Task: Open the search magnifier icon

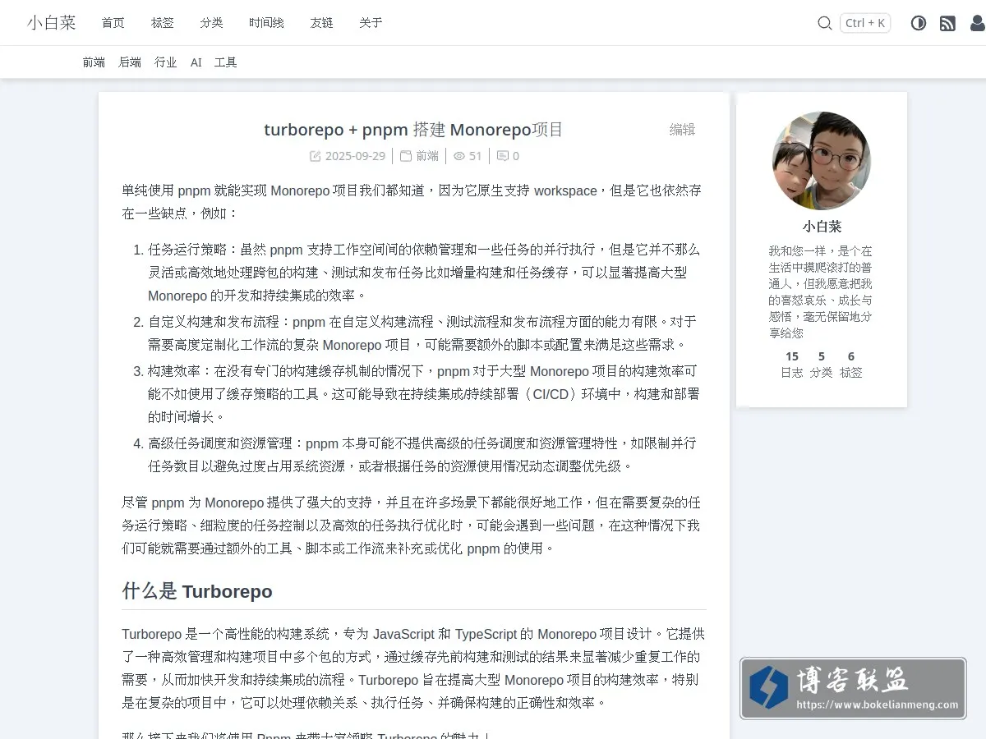Action: click(x=825, y=23)
